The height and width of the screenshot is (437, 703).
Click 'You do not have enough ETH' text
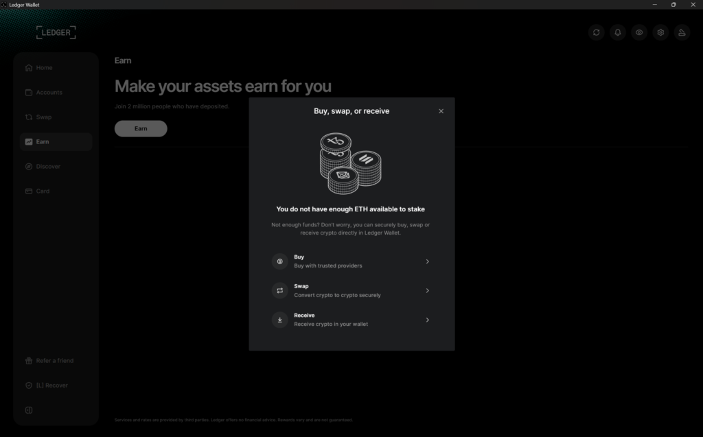click(351, 209)
